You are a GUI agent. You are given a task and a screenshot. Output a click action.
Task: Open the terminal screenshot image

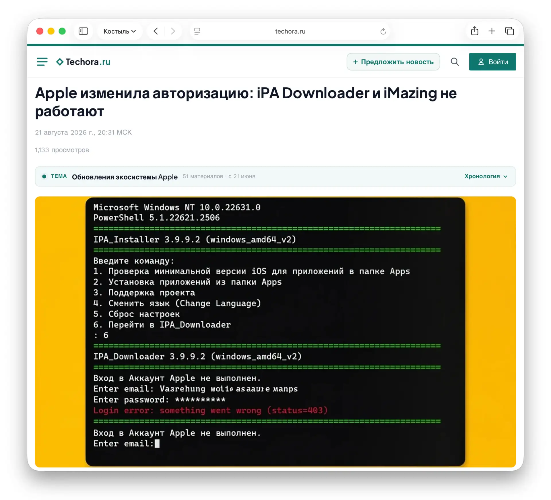275,332
